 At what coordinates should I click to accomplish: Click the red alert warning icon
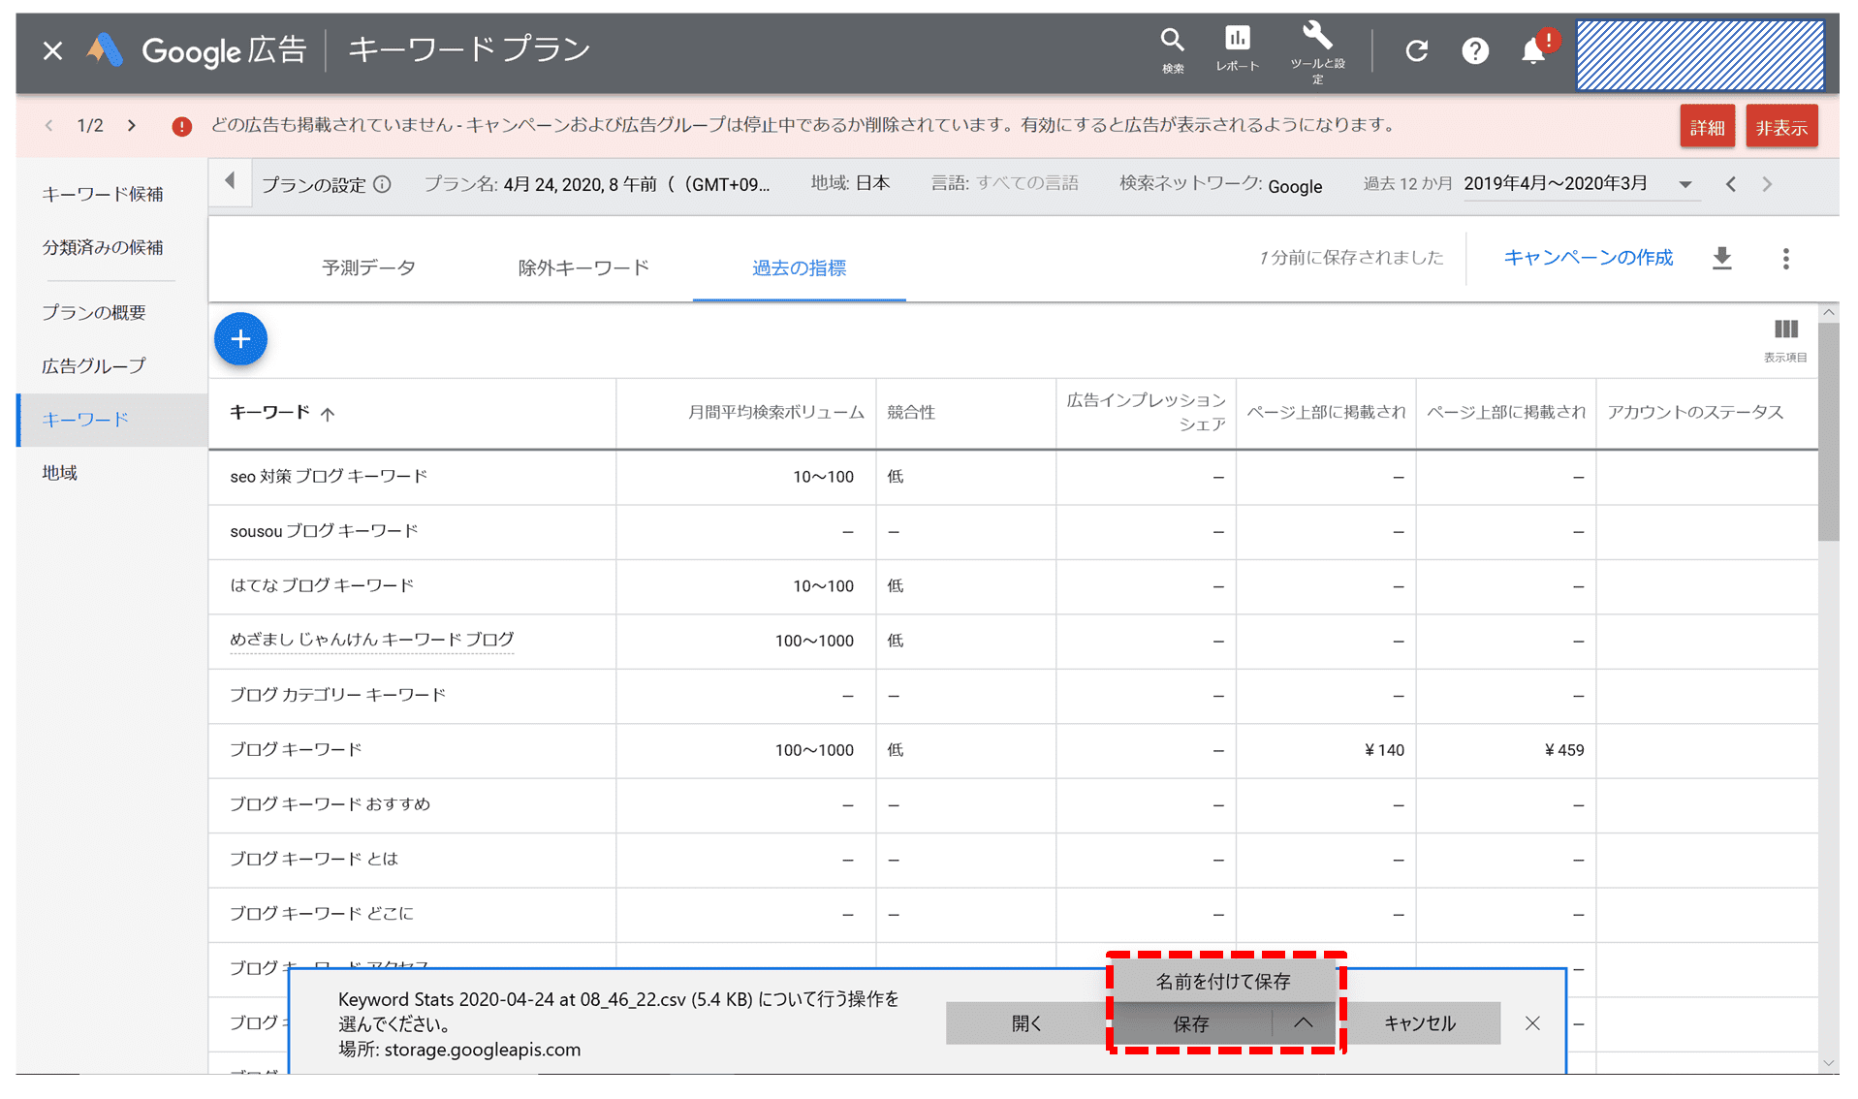181,126
